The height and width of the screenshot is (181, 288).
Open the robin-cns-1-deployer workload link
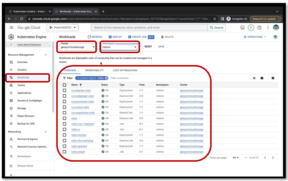coord(83,124)
